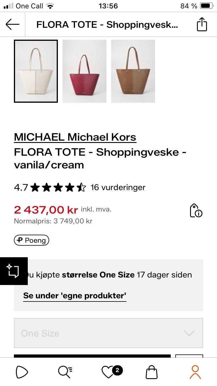Tap the Poeng points badge
Image resolution: width=217 pixels, height=386 pixels.
(x=32, y=240)
